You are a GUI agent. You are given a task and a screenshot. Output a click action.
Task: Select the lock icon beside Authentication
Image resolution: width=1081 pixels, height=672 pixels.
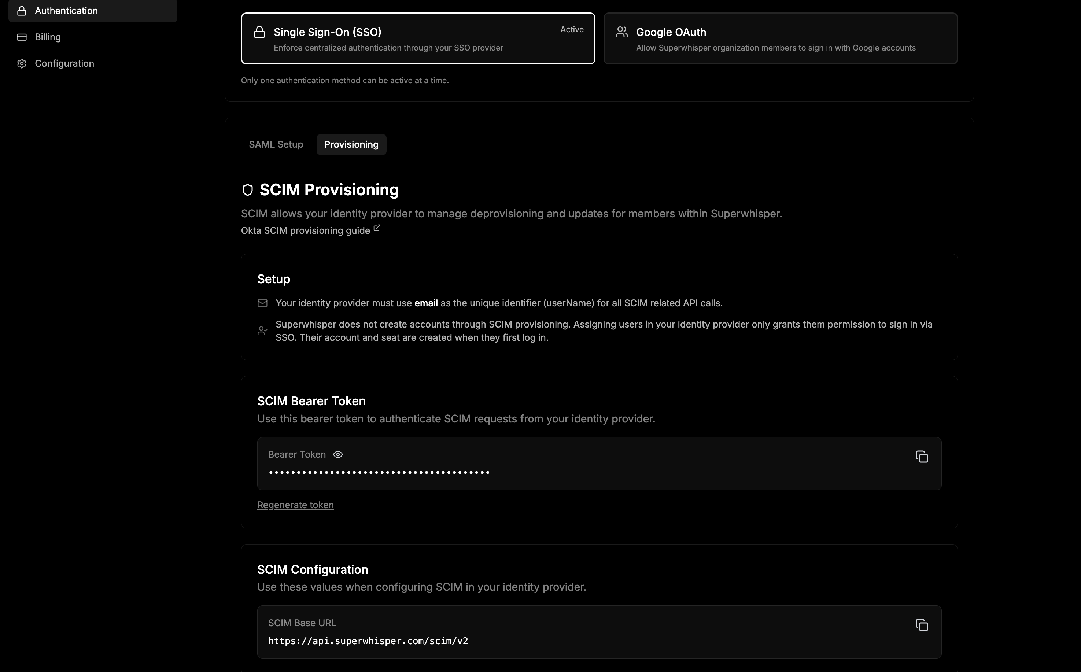tap(22, 11)
